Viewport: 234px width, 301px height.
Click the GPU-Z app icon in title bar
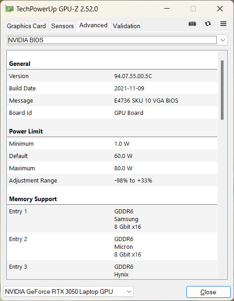[x=9, y=9]
